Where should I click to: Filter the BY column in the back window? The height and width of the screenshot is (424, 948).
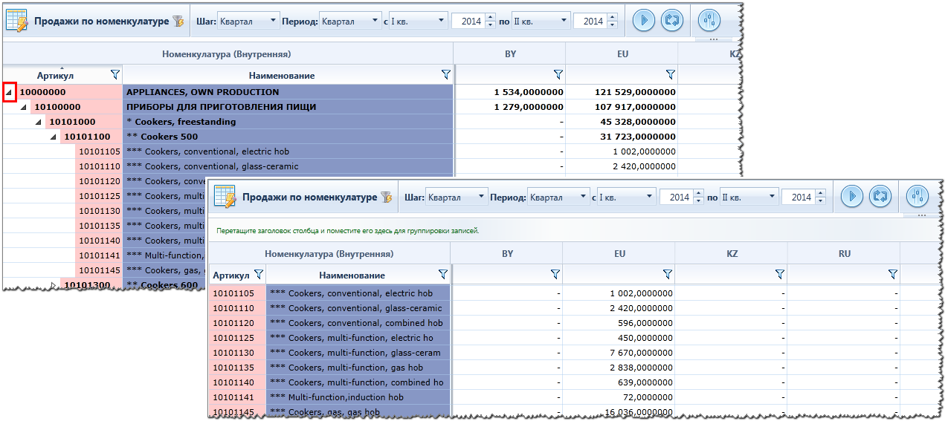(558, 74)
